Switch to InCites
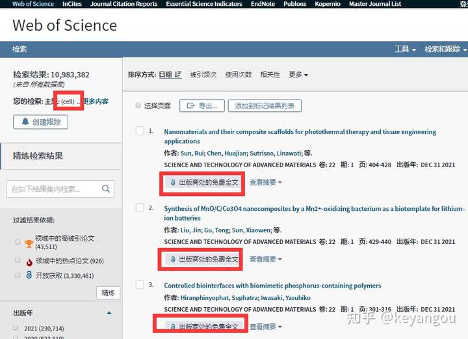Screen dimensions: 468x339 (72, 4)
